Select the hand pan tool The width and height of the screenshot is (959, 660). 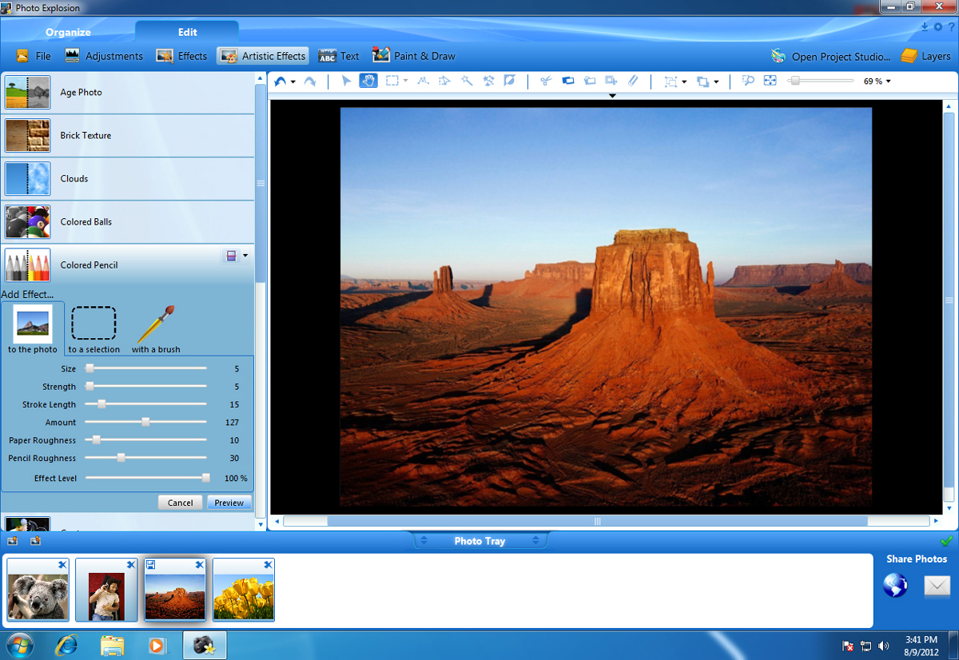pos(368,81)
